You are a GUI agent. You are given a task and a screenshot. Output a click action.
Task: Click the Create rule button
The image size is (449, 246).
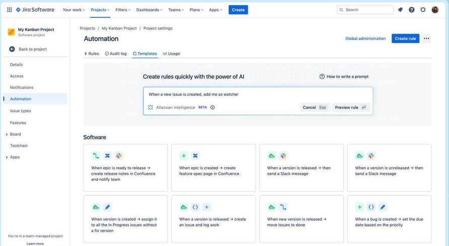[x=406, y=39]
